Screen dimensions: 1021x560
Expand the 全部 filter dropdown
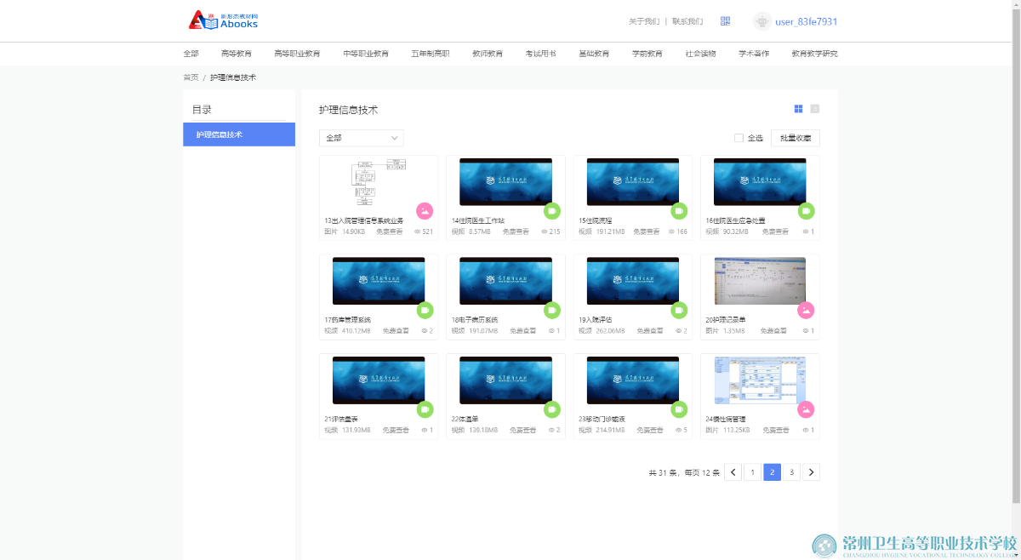click(361, 138)
